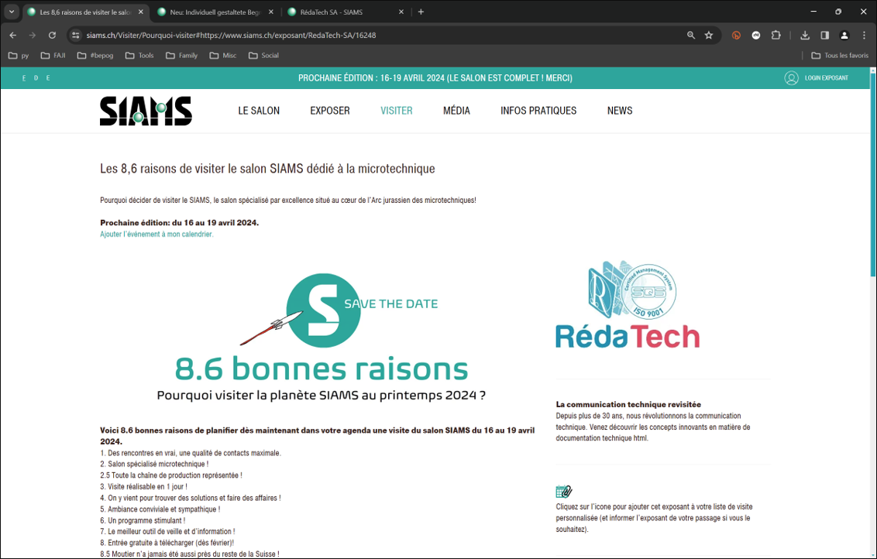Viewport: 877px width, 559px height.
Task: Open the #bepog bookmarks folder
Action: tap(95, 55)
